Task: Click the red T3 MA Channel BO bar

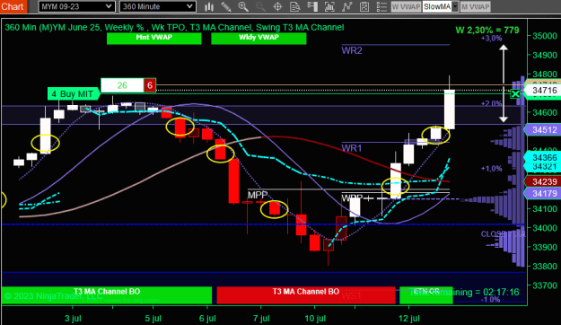Action: [x=306, y=295]
